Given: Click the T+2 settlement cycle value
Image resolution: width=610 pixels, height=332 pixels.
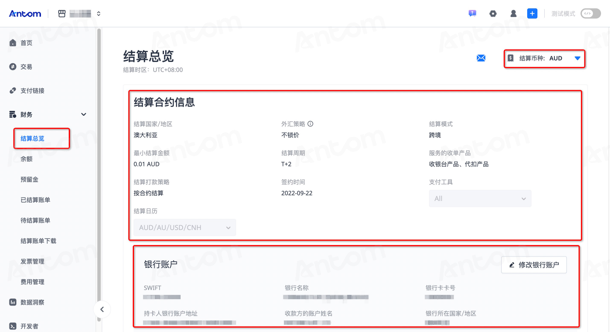Looking at the screenshot, I should (x=286, y=164).
